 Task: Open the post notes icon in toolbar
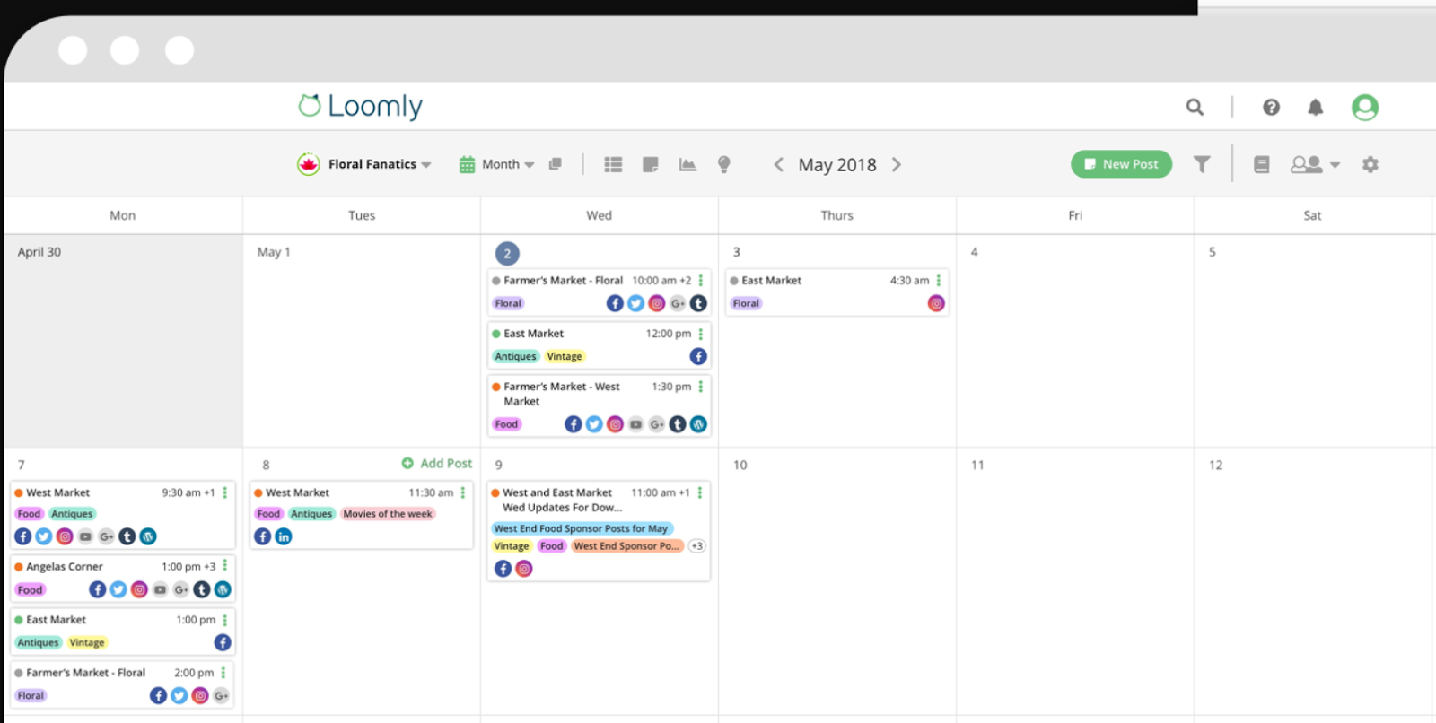pyautogui.click(x=651, y=164)
